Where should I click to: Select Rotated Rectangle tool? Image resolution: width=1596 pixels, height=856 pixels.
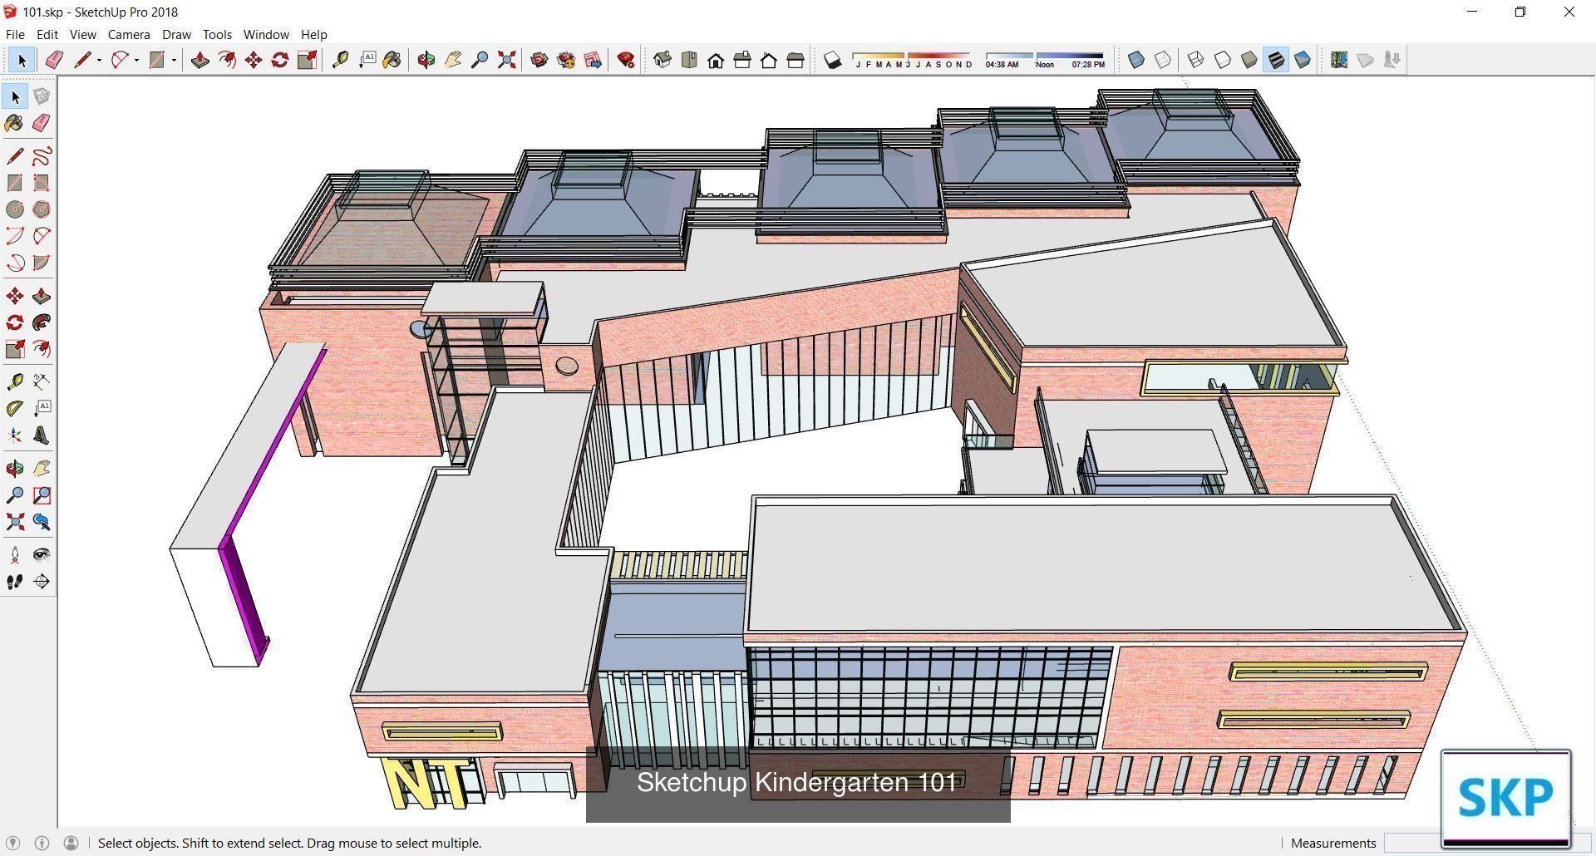42,183
